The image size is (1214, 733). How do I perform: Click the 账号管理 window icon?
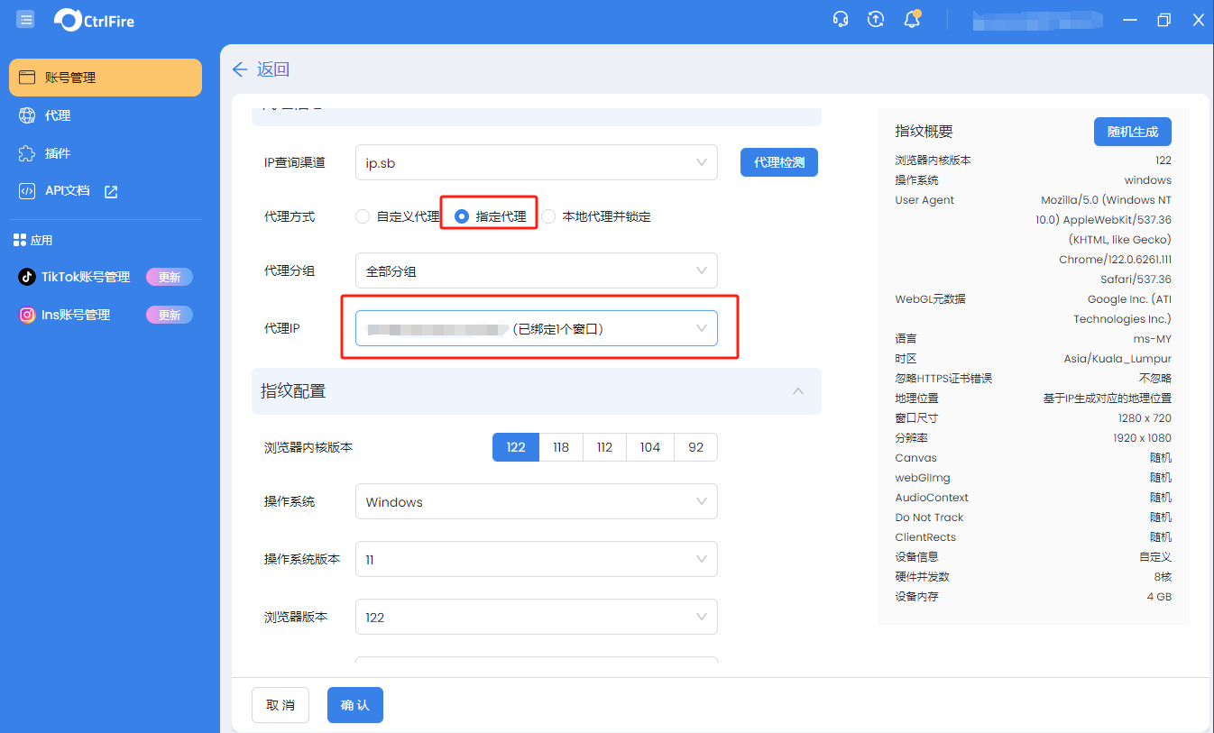(x=27, y=78)
